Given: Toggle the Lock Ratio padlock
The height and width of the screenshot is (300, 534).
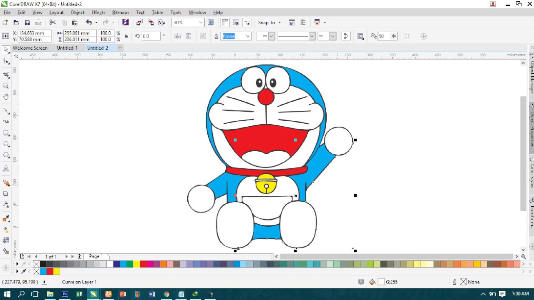Looking at the screenshot, I should 126,36.
